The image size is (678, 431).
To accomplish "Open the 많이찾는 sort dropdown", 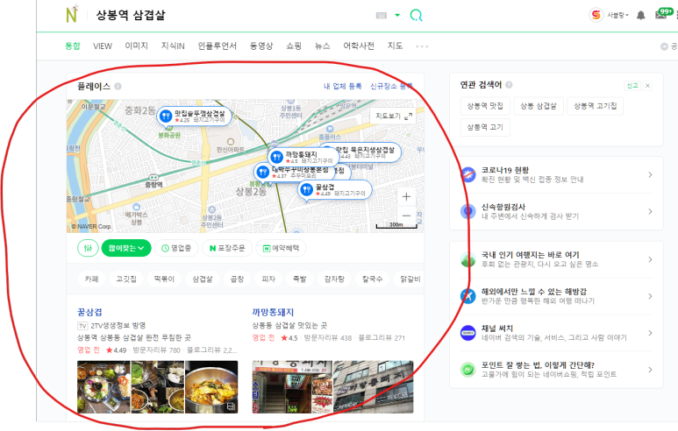I will pos(126,248).
